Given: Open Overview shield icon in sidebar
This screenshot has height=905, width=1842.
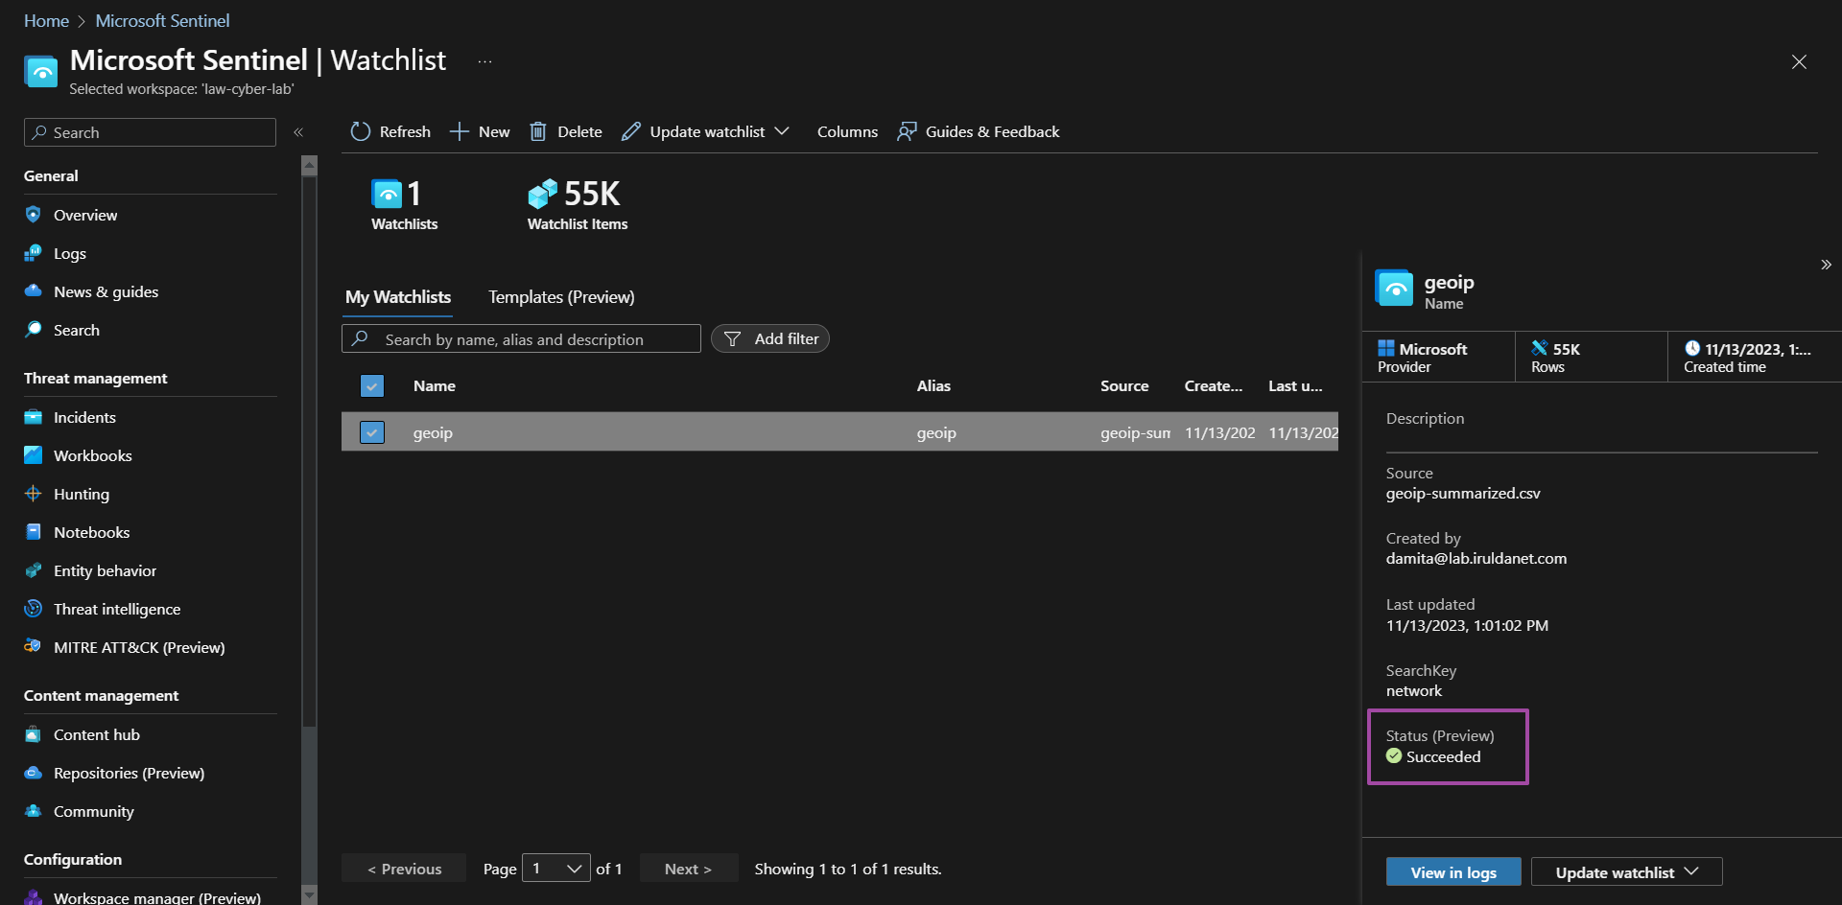Looking at the screenshot, I should (x=34, y=215).
